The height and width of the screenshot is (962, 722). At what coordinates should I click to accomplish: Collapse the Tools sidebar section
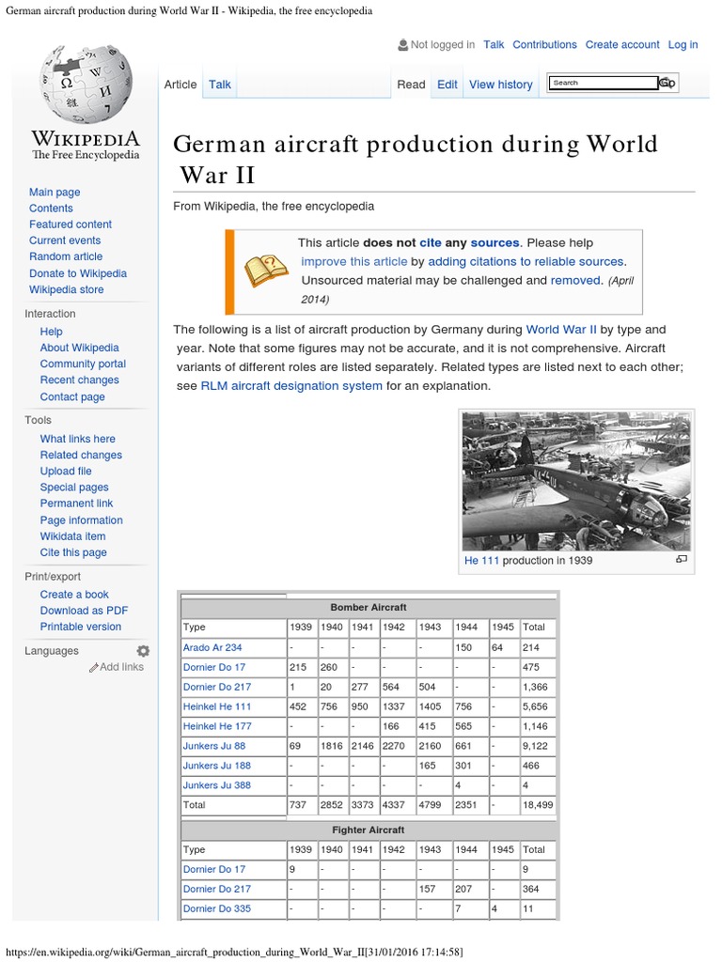click(x=38, y=420)
